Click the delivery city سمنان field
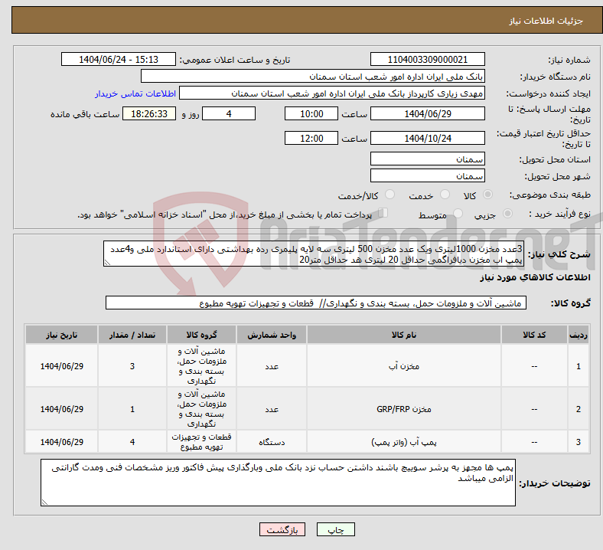Image resolution: width=603 pixels, height=550 pixels. [427, 176]
